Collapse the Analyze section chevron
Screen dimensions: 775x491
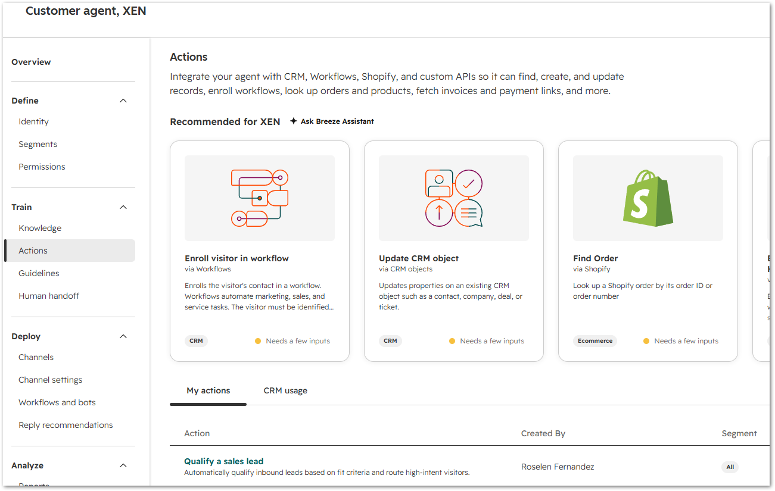[123, 465]
